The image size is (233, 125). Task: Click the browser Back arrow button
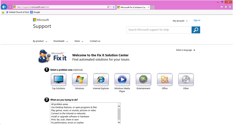(x=4, y=7)
